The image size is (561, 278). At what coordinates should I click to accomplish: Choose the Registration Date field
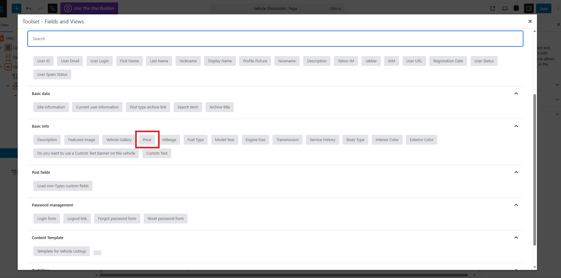pos(448,61)
